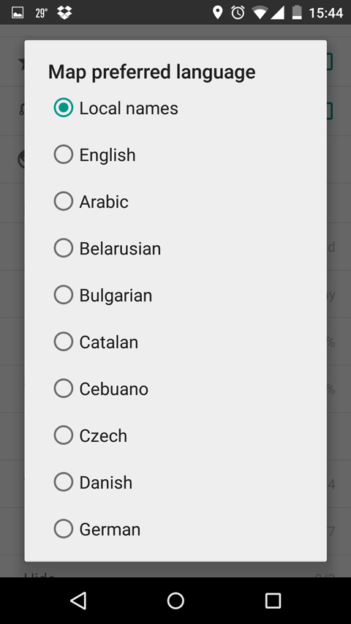Select the Local names radio button
This screenshot has width=351, height=624.
click(x=64, y=108)
